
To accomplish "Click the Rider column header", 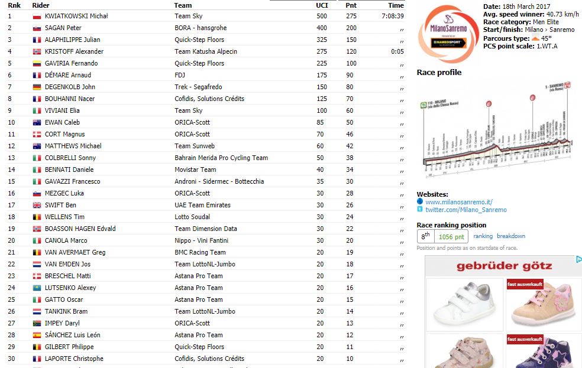I will (x=41, y=5).
